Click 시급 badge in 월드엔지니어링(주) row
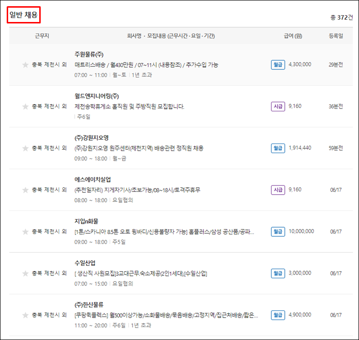The height and width of the screenshot is (340, 359). pyautogui.click(x=278, y=106)
